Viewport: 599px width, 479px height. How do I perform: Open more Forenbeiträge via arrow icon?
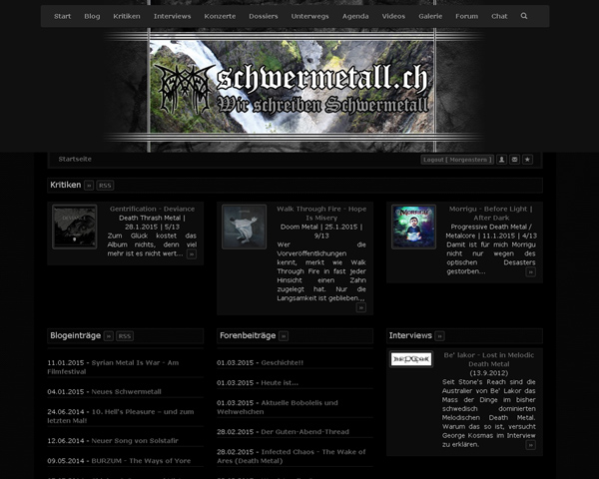click(x=284, y=336)
